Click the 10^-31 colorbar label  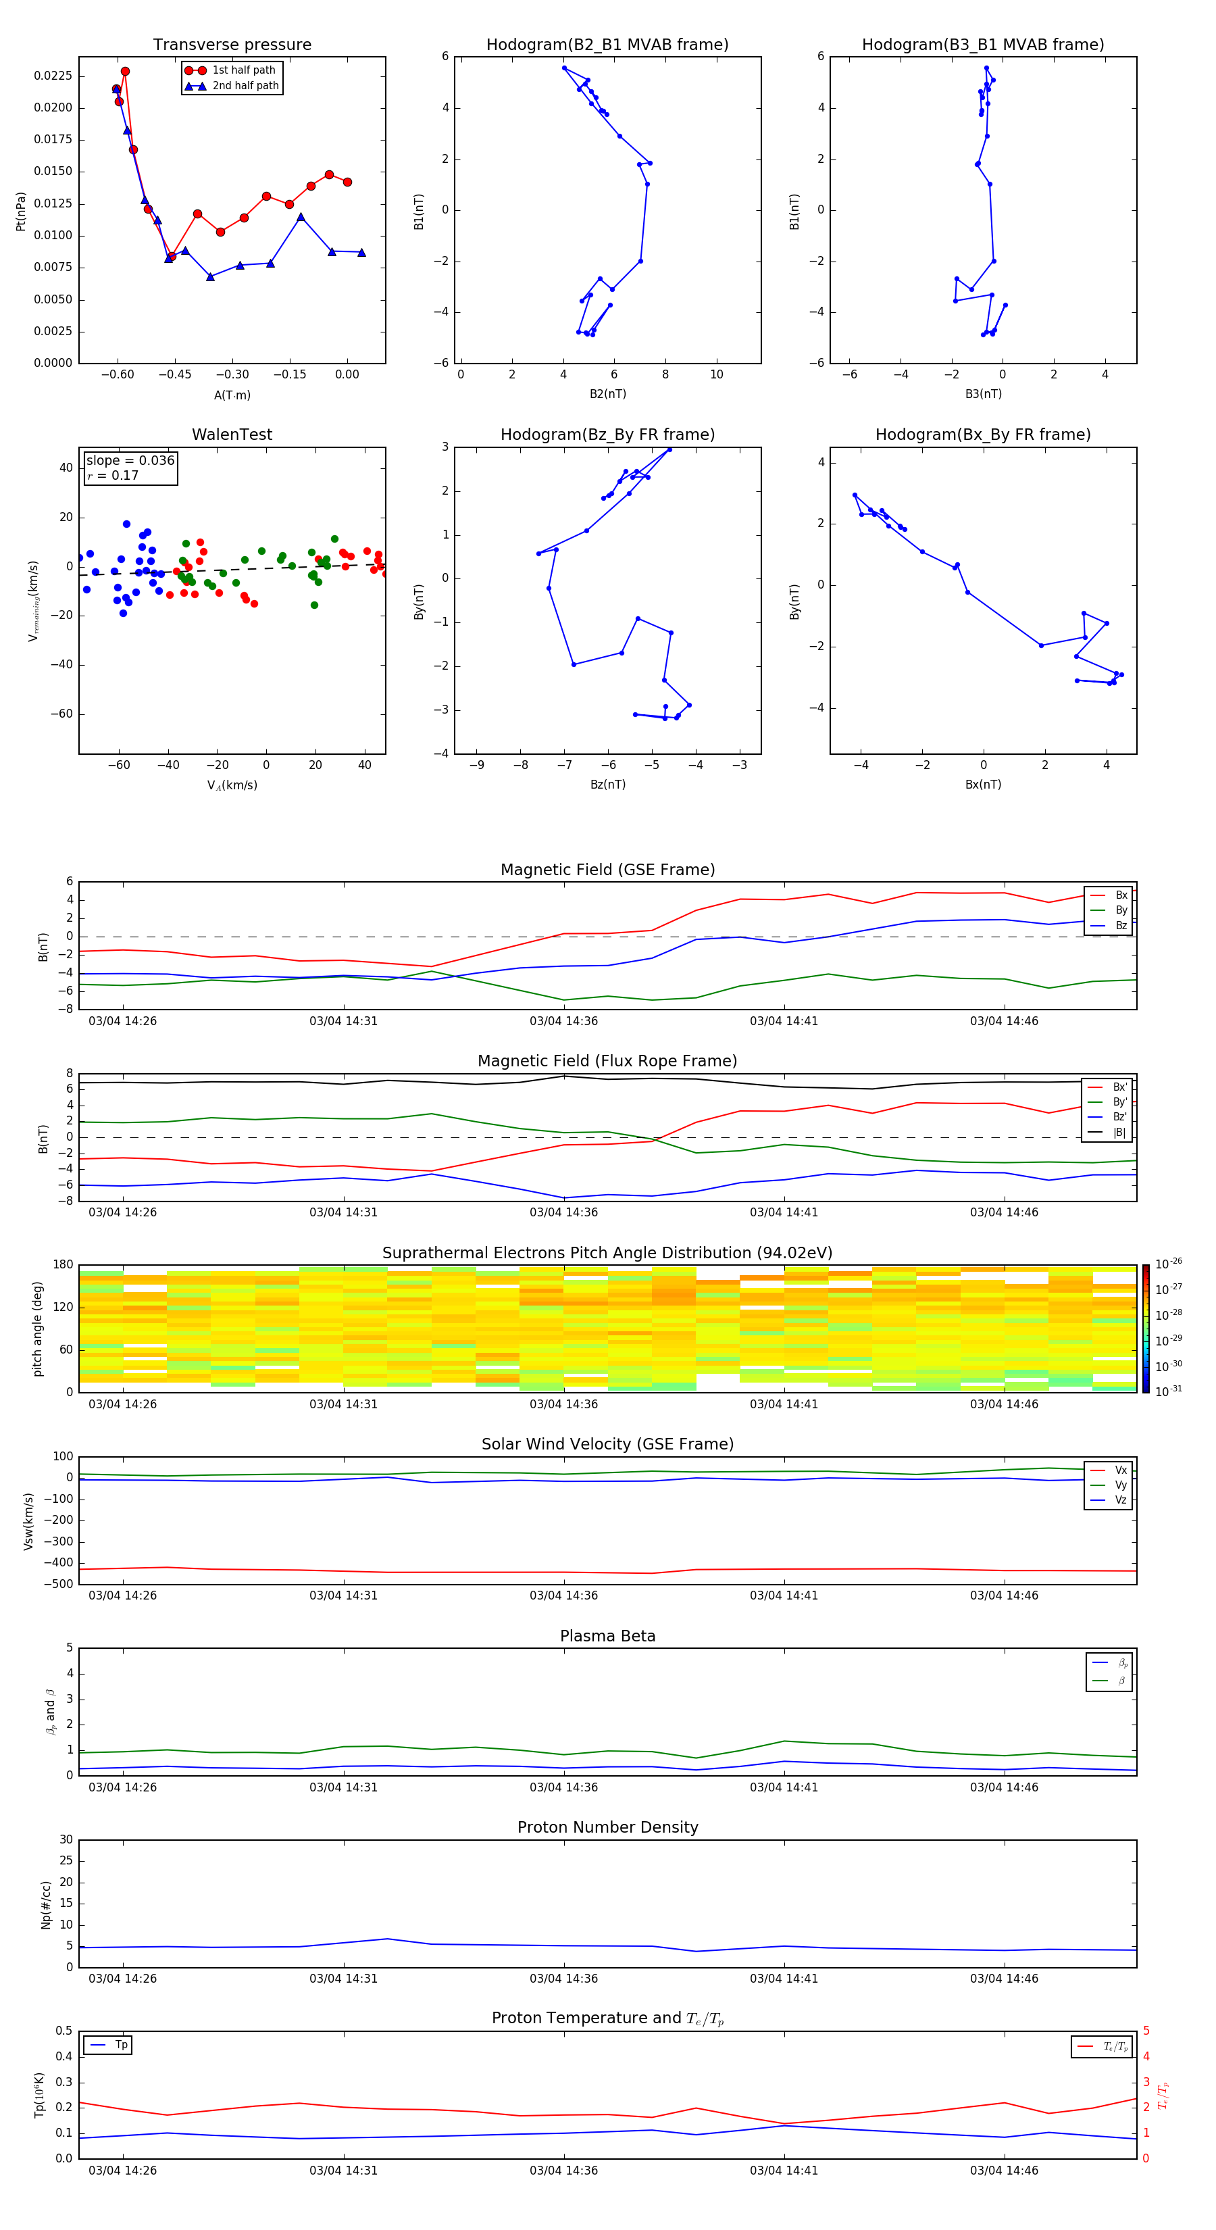(x=1169, y=1391)
